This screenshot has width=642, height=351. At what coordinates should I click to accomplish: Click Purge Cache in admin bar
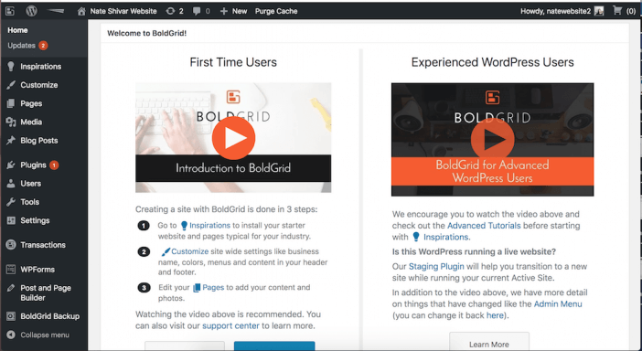[x=276, y=11]
